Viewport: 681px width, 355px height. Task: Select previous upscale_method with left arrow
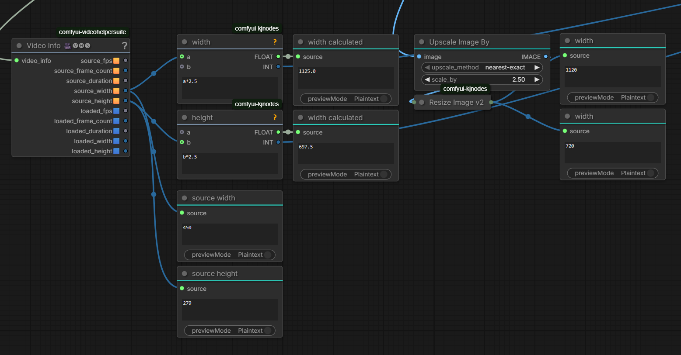(427, 67)
